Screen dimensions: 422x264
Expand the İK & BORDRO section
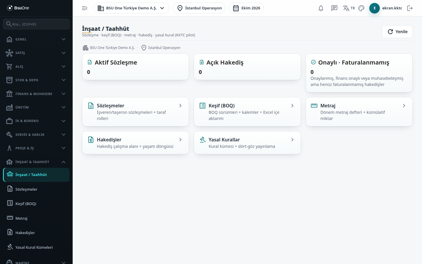click(36, 121)
